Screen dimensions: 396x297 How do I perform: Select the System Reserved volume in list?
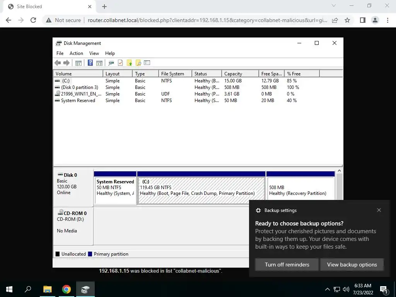tap(186, 101)
